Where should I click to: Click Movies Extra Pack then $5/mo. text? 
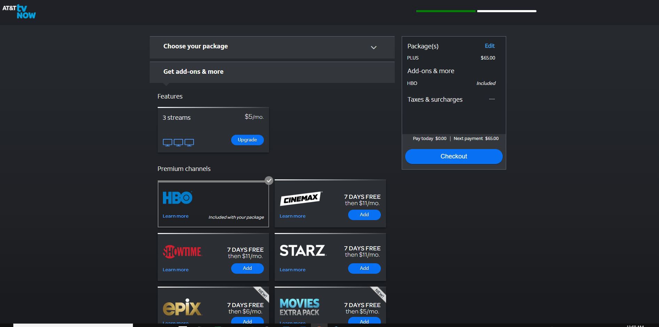coord(362,312)
